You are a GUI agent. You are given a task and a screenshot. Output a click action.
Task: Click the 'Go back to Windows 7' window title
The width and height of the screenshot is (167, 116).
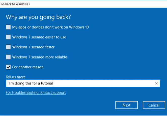point(16,4)
